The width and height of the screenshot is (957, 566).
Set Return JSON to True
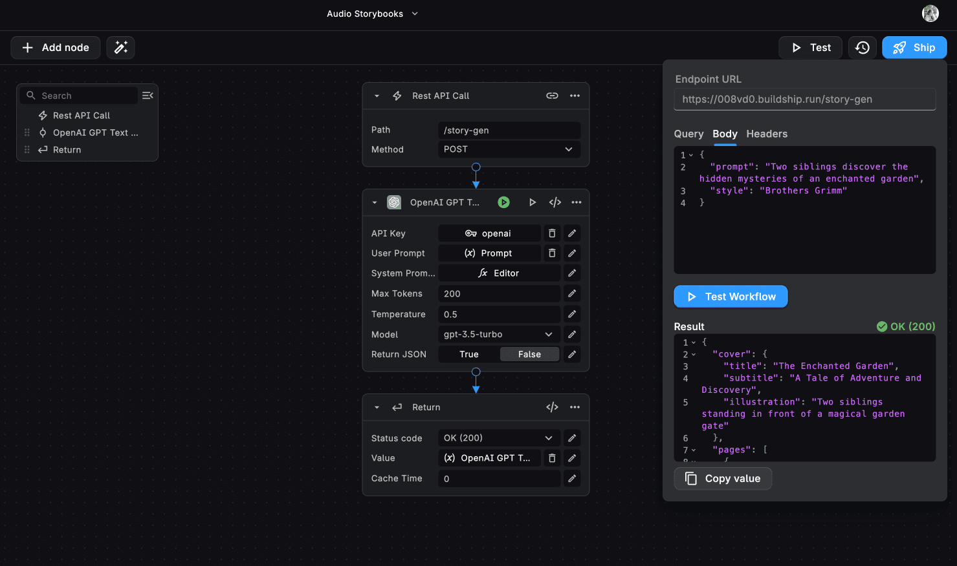(469, 354)
